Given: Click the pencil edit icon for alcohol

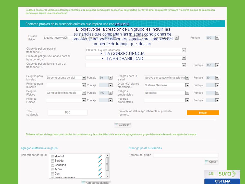Looking at the screenshot, I should (x=100, y=156).
